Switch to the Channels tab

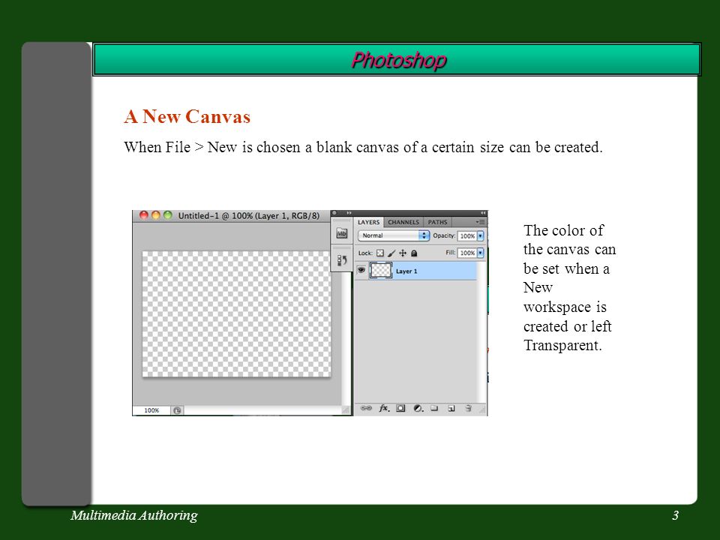(x=403, y=222)
